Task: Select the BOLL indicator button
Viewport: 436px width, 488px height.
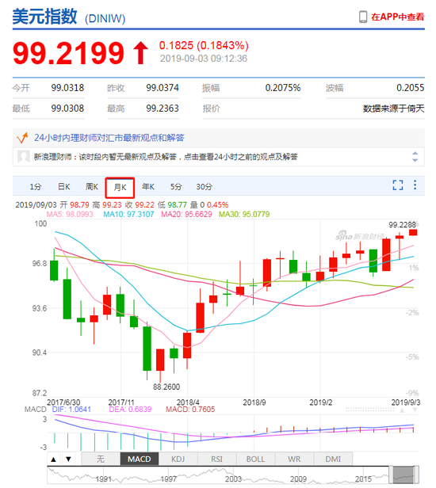Action: tap(255, 459)
